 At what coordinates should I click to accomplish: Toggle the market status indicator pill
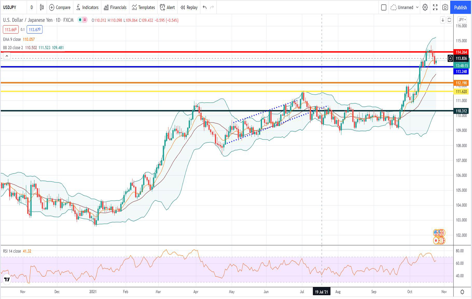click(x=82, y=20)
